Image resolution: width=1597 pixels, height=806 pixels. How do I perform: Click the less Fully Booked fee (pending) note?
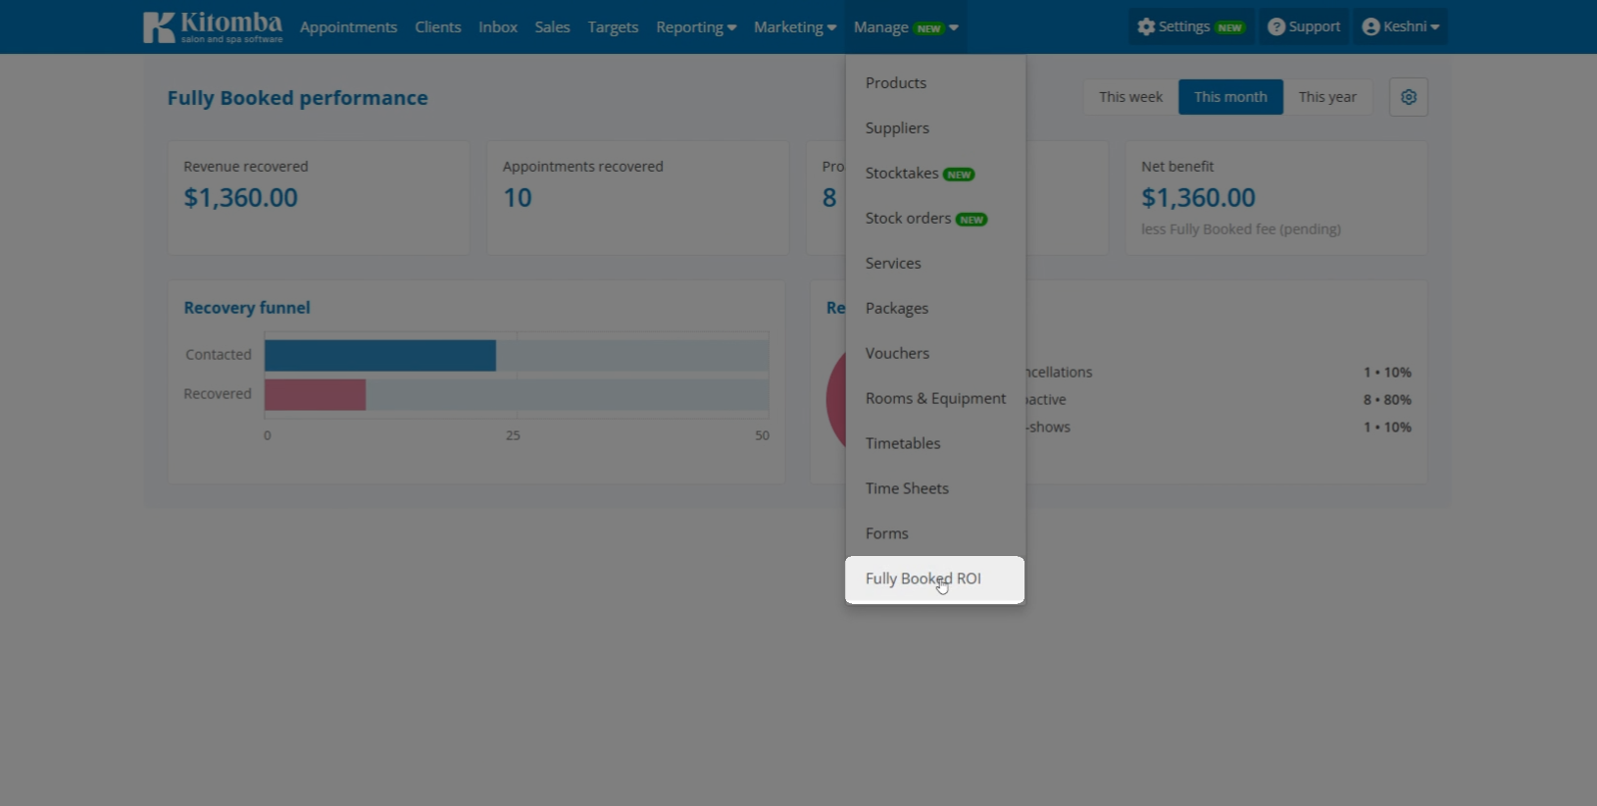tap(1241, 229)
